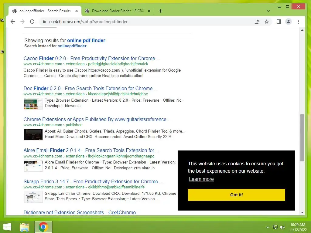
Task: View site information via the lock icon
Action: 44,22
